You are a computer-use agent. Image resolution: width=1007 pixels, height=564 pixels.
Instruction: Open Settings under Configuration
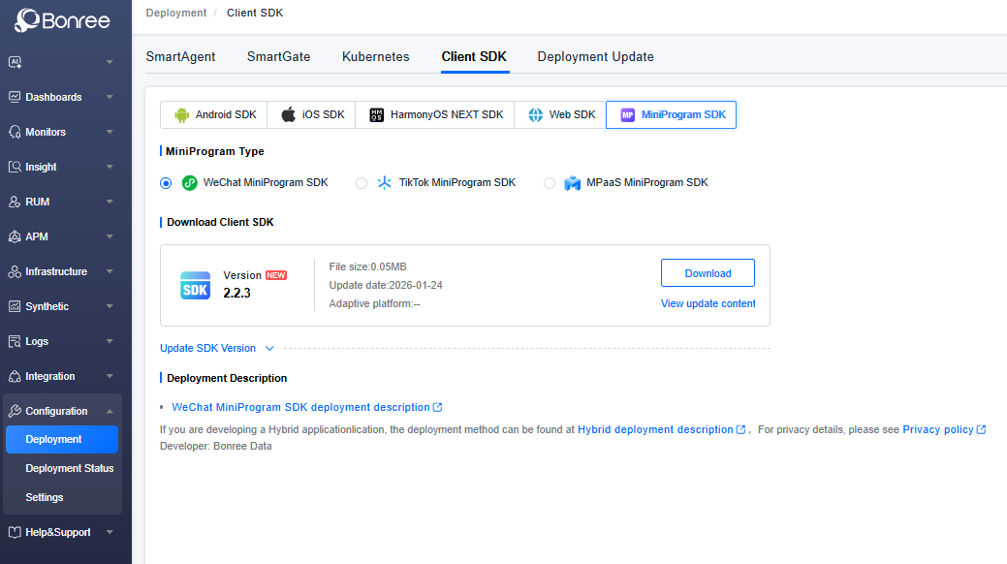tap(45, 497)
